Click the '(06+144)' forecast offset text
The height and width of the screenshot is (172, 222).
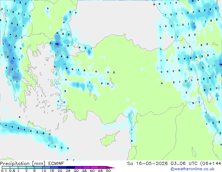pos(211,164)
